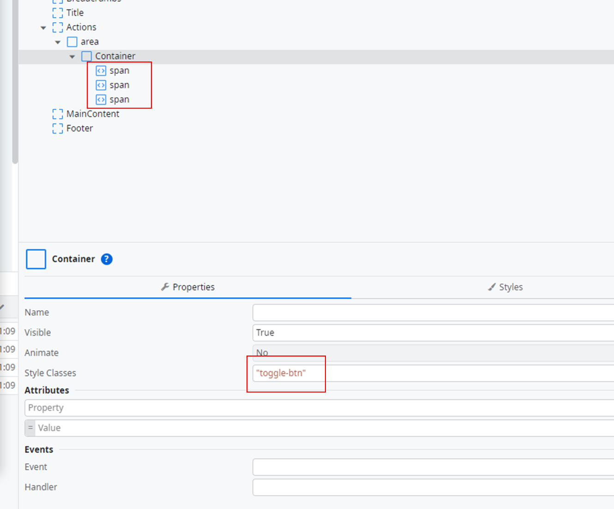Click the MainContent placeholder icon
Screen dimensions: 614x509
click(57, 114)
